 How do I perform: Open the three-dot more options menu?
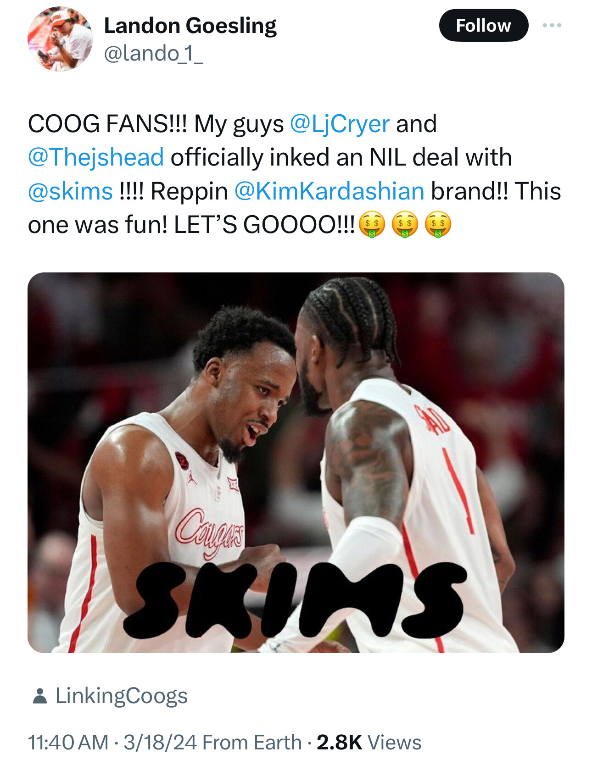(x=552, y=25)
